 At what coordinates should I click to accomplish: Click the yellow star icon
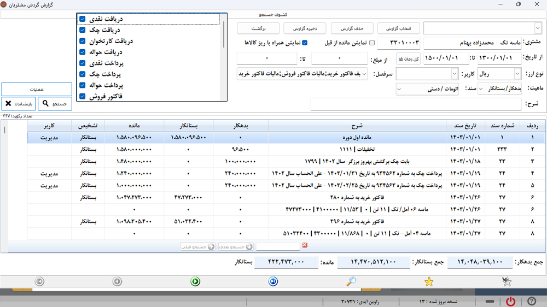[429, 282]
